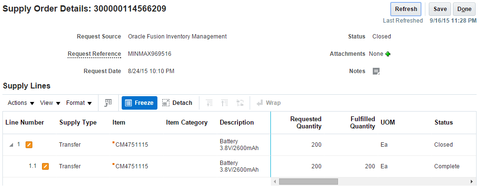Click the request date 8/24/15 10:10 PM
The width and height of the screenshot is (479, 189).
(151, 71)
